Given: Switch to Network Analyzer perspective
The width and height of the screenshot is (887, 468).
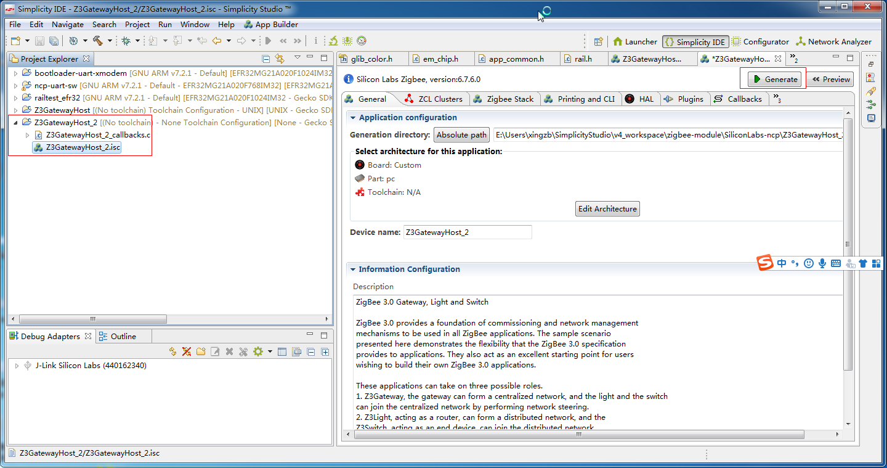Looking at the screenshot, I should point(833,42).
